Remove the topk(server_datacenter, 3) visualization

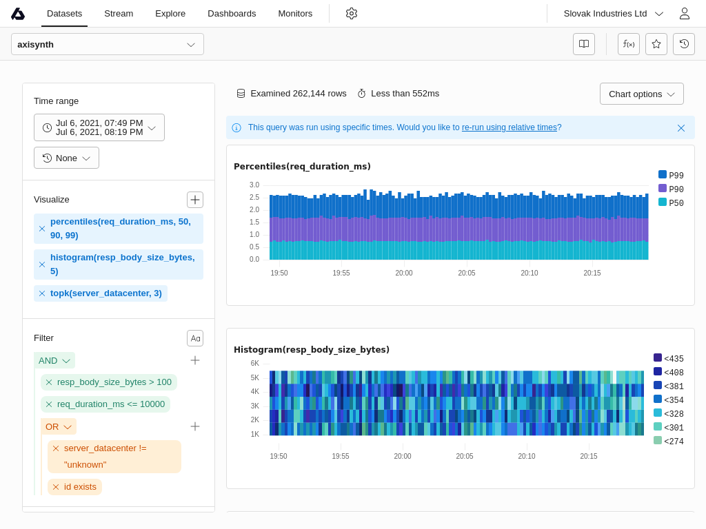[x=42, y=293]
